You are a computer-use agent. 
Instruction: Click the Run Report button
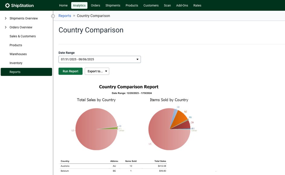click(x=70, y=71)
